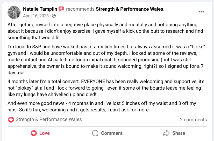This screenshot has width=214, height=141.
Task: Click the speech bubble Comment icon
Action: click(95, 133)
